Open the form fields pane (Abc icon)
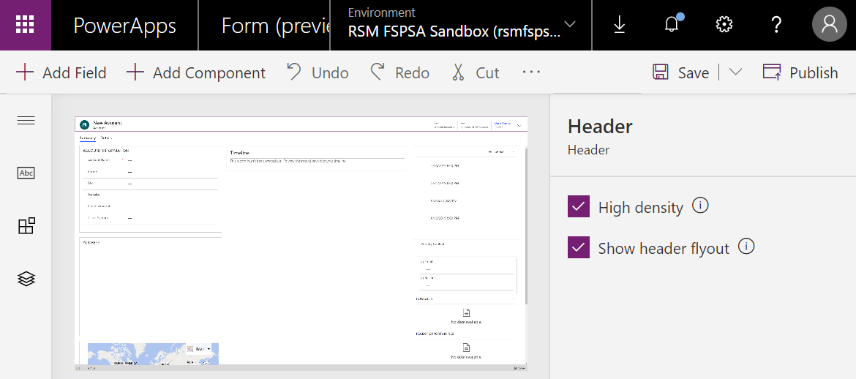Screen dimensions: 856x379 pos(26,173)
